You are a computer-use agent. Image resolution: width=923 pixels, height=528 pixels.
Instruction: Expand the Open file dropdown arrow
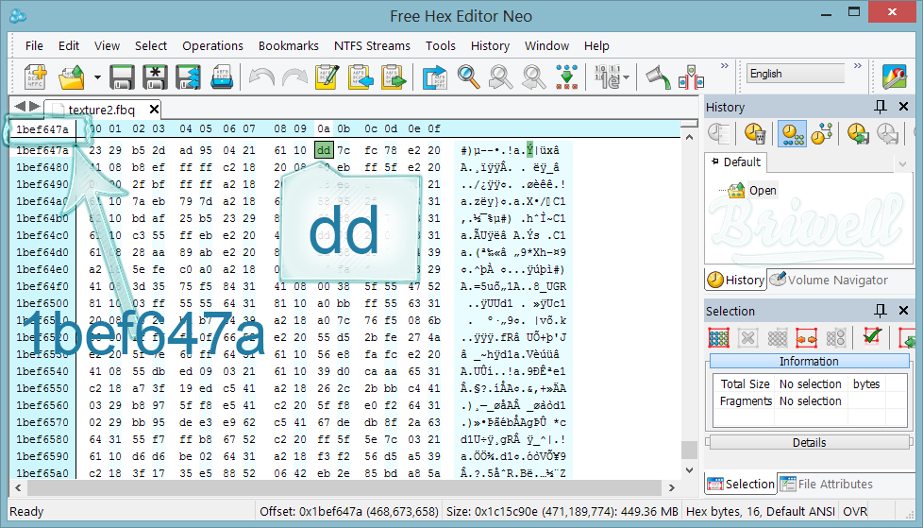pyautogui.click(x=97, y=77)
